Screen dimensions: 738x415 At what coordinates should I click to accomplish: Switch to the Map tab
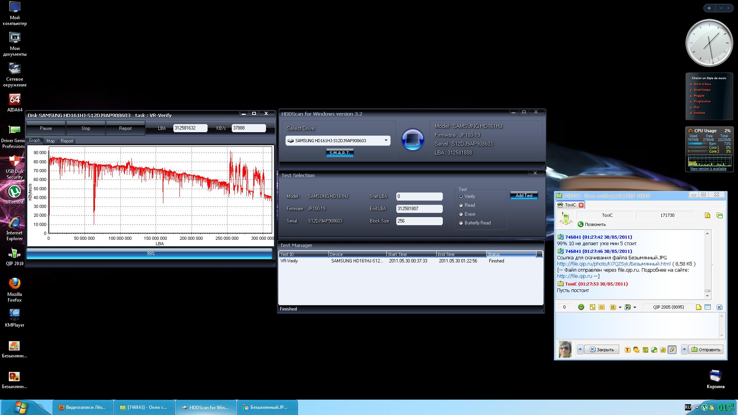tap(50, 141)
